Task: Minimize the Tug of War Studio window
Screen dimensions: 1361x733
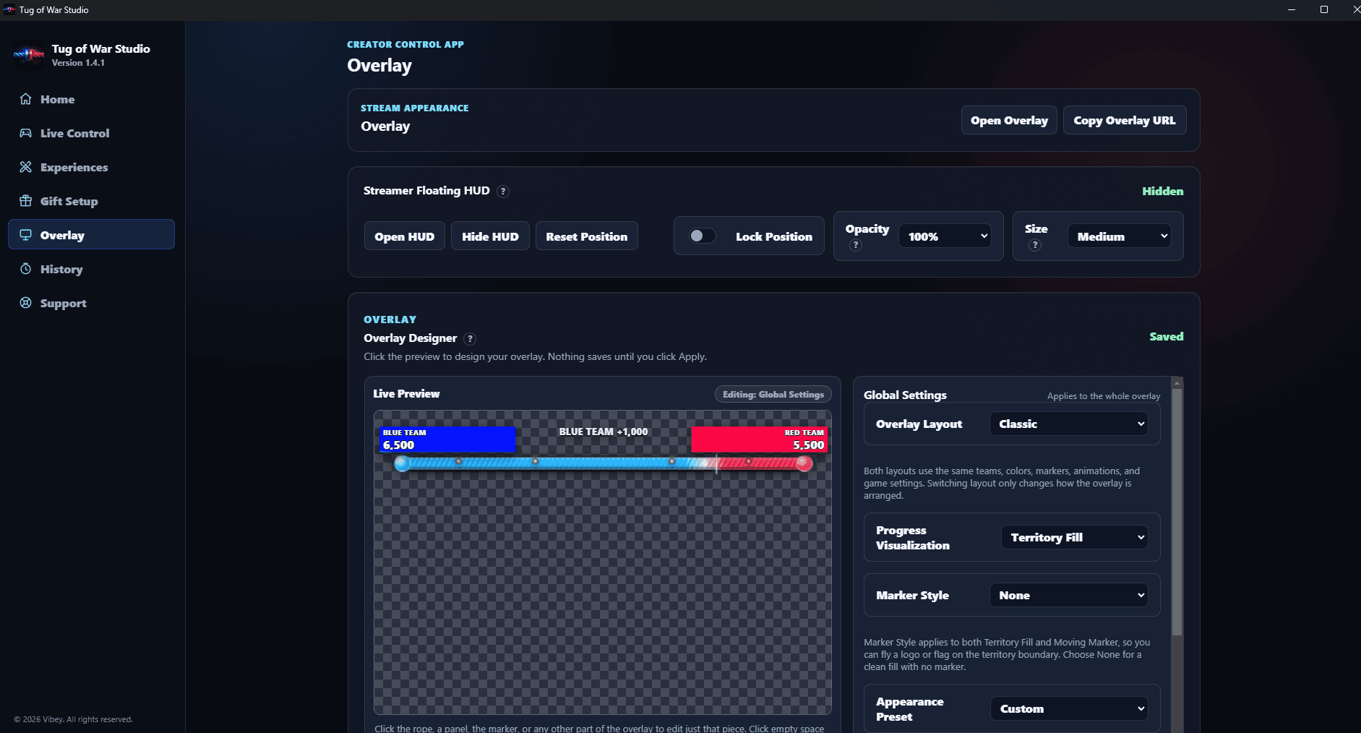Action: (x=1292, y=9)
